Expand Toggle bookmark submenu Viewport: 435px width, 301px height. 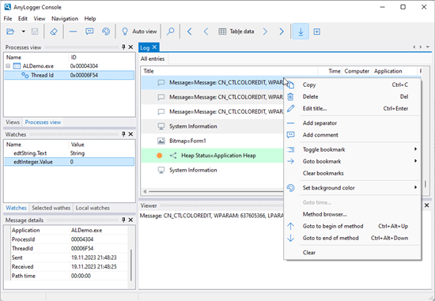pos(352,149)
